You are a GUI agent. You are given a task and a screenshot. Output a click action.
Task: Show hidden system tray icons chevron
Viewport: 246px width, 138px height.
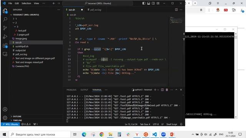tap(193, 135)
